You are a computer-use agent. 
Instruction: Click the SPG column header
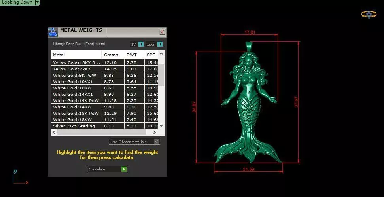pos(151,55)
